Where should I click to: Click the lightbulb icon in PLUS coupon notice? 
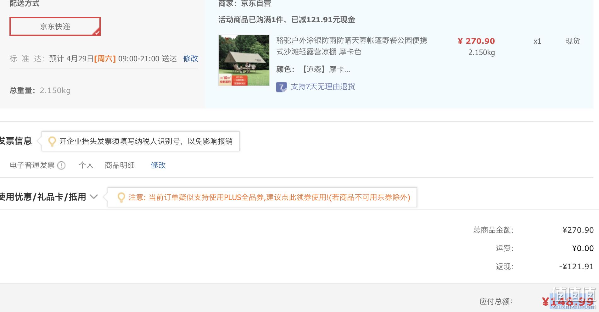(121, 198)
